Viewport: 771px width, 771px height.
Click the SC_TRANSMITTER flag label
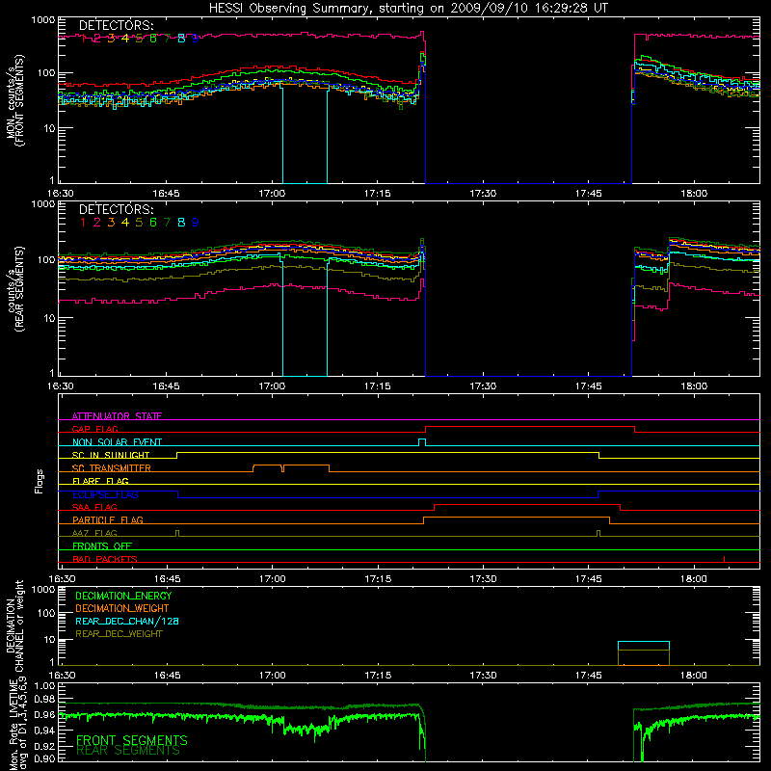pos(112,468)
